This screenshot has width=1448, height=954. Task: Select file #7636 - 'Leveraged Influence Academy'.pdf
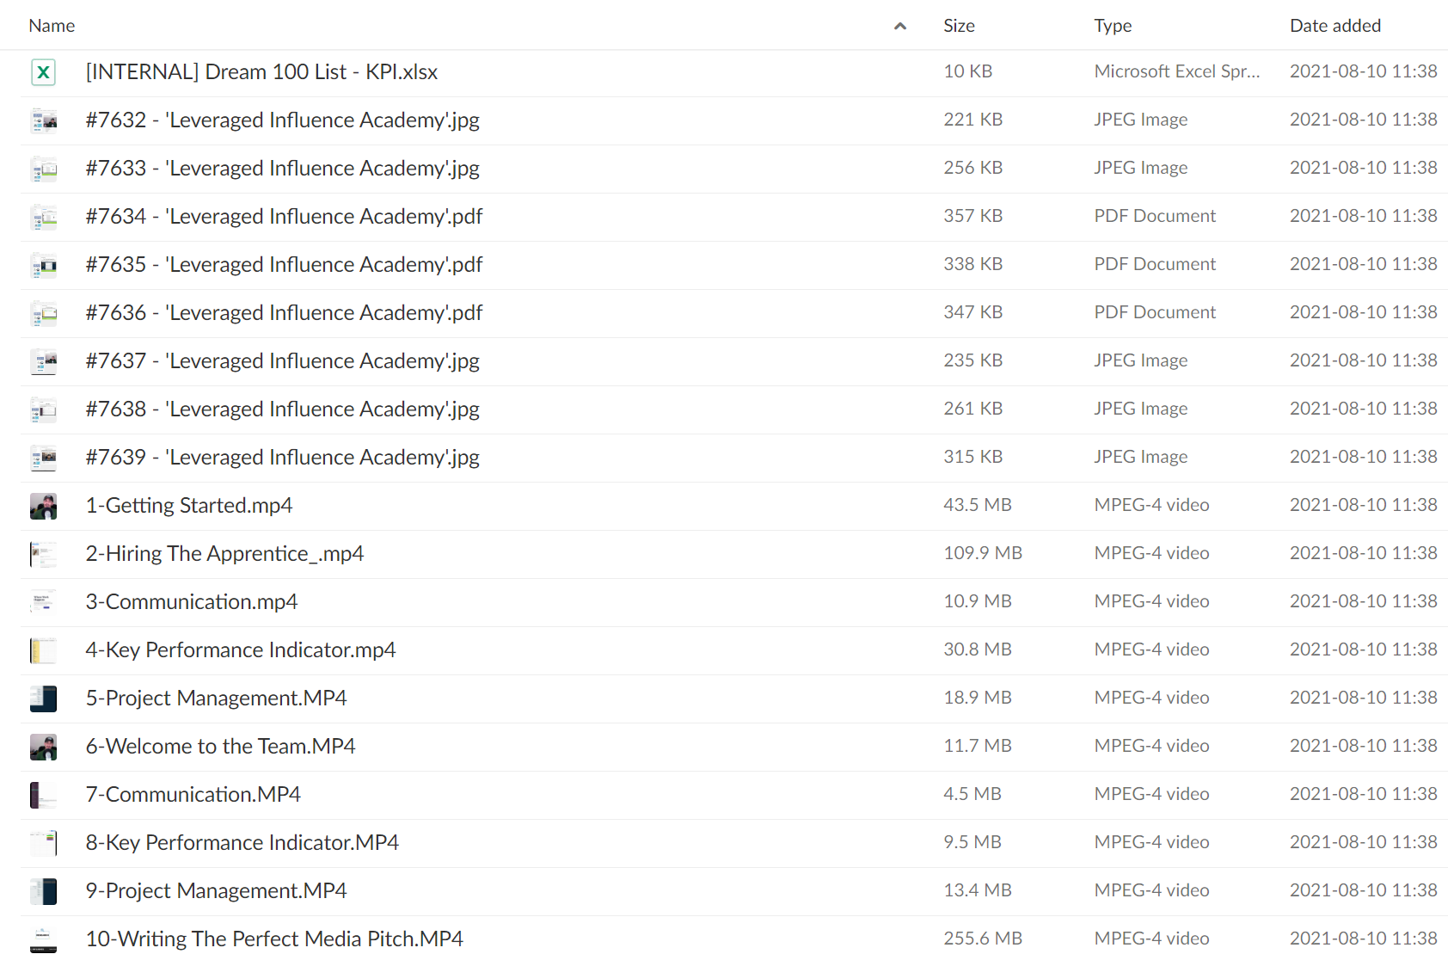tap(284, 313)
